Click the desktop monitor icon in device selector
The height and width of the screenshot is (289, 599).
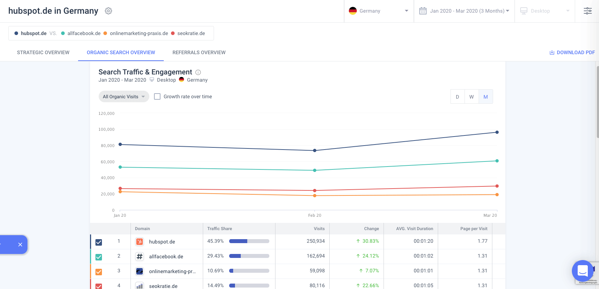[524, 11]
